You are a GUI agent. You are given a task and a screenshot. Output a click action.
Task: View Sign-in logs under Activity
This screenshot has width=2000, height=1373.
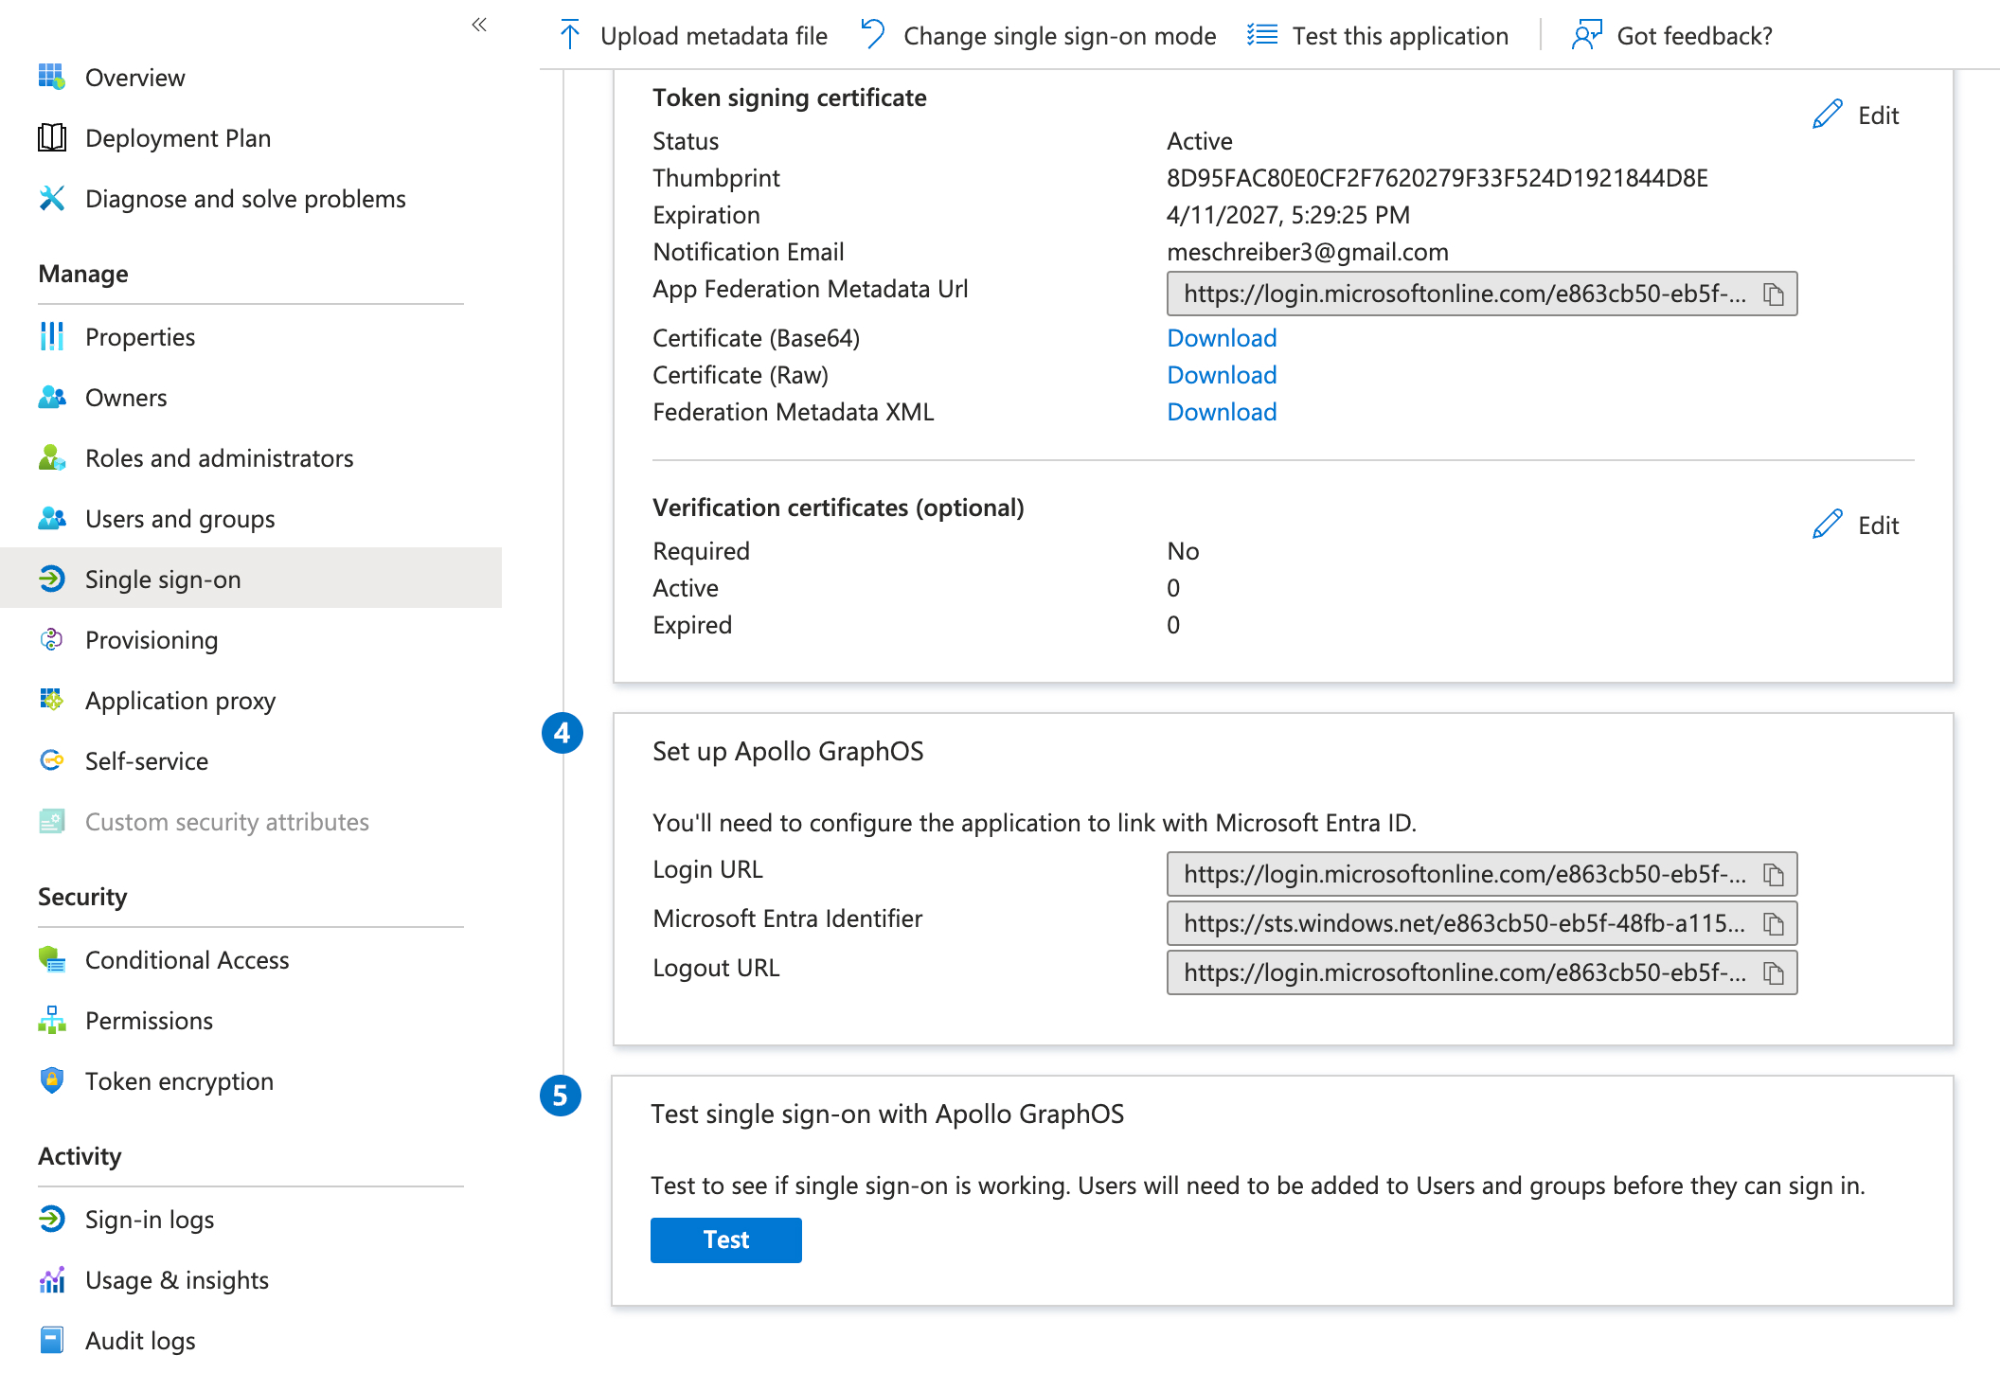click(x=150, y=1220)
